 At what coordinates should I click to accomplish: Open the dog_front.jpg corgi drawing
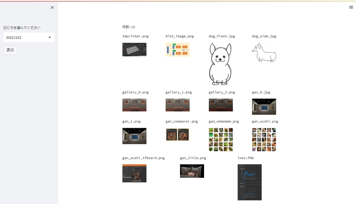pos(220,63)
